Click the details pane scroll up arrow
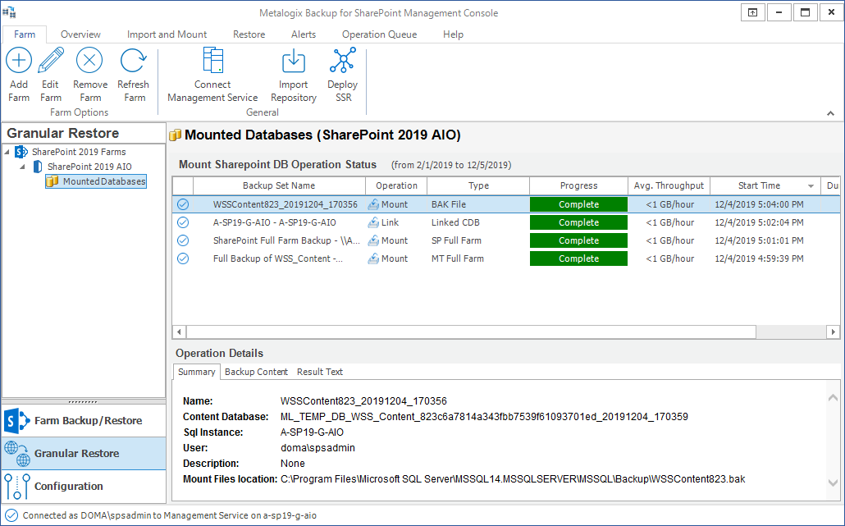Viewport: 845px width, 526px height. point(833,398)
